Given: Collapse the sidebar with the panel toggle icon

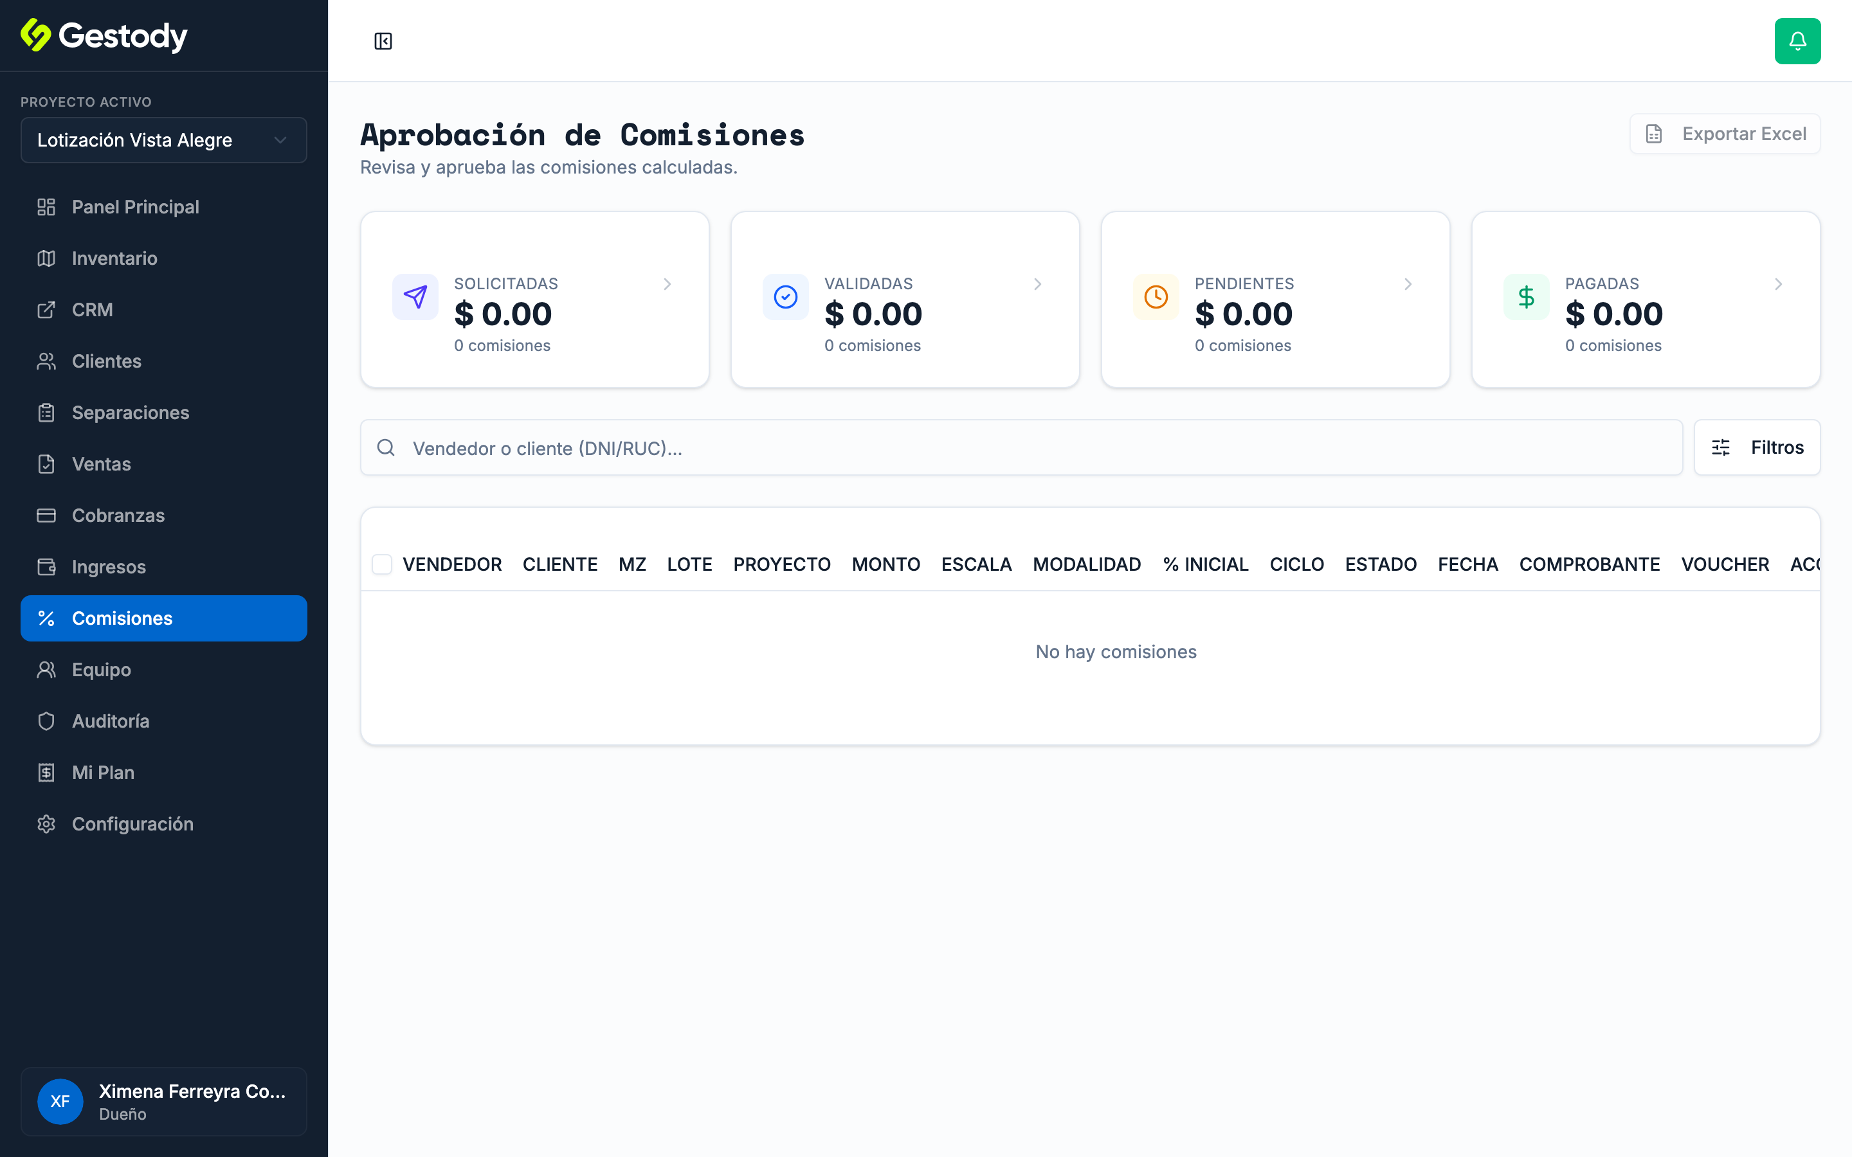Looking at the screenshot, I should point(383,41).
